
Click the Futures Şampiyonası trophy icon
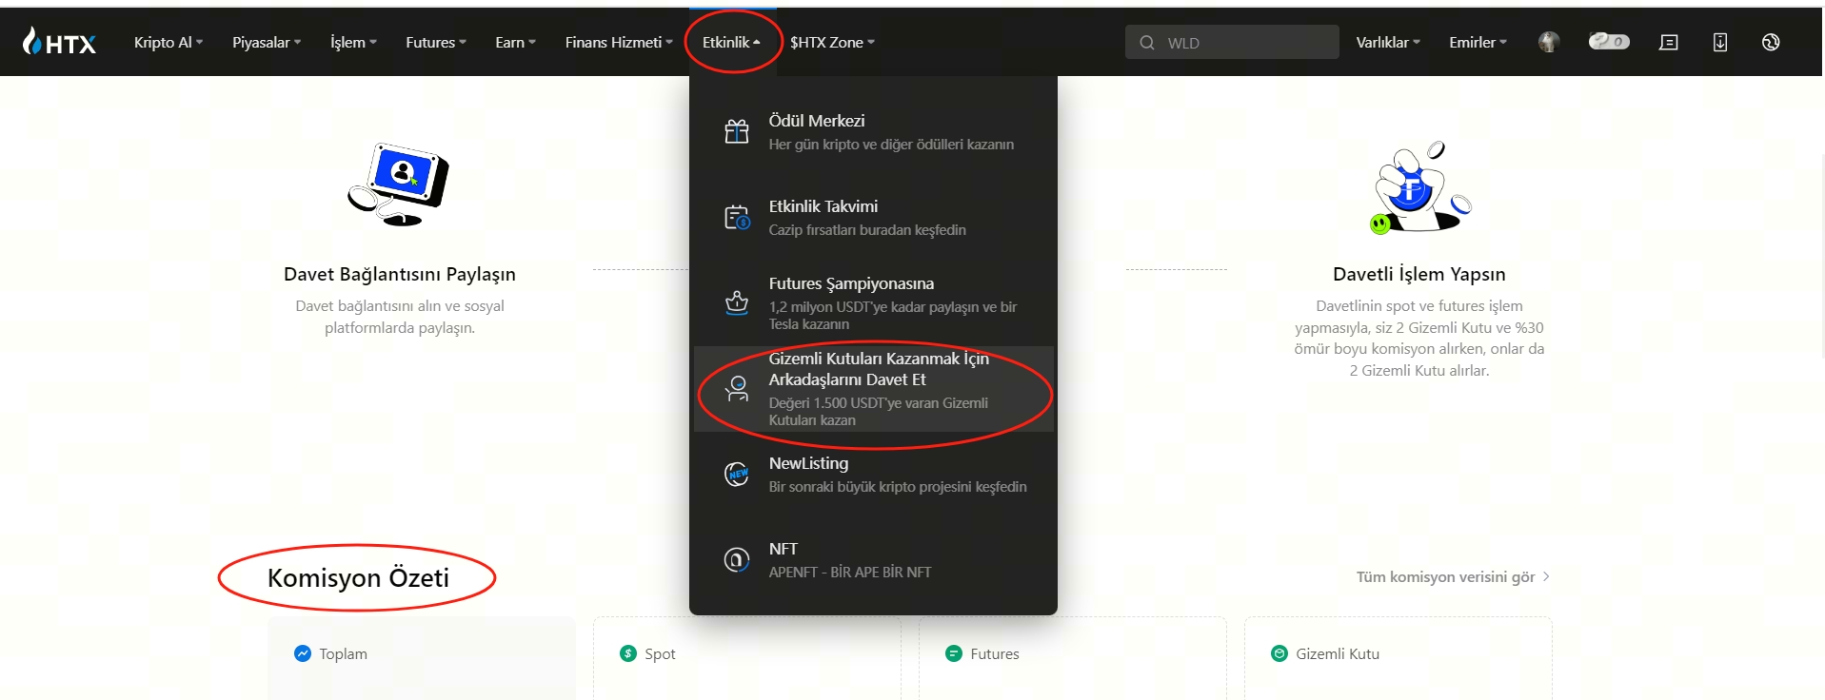click(x=737, y=302)
